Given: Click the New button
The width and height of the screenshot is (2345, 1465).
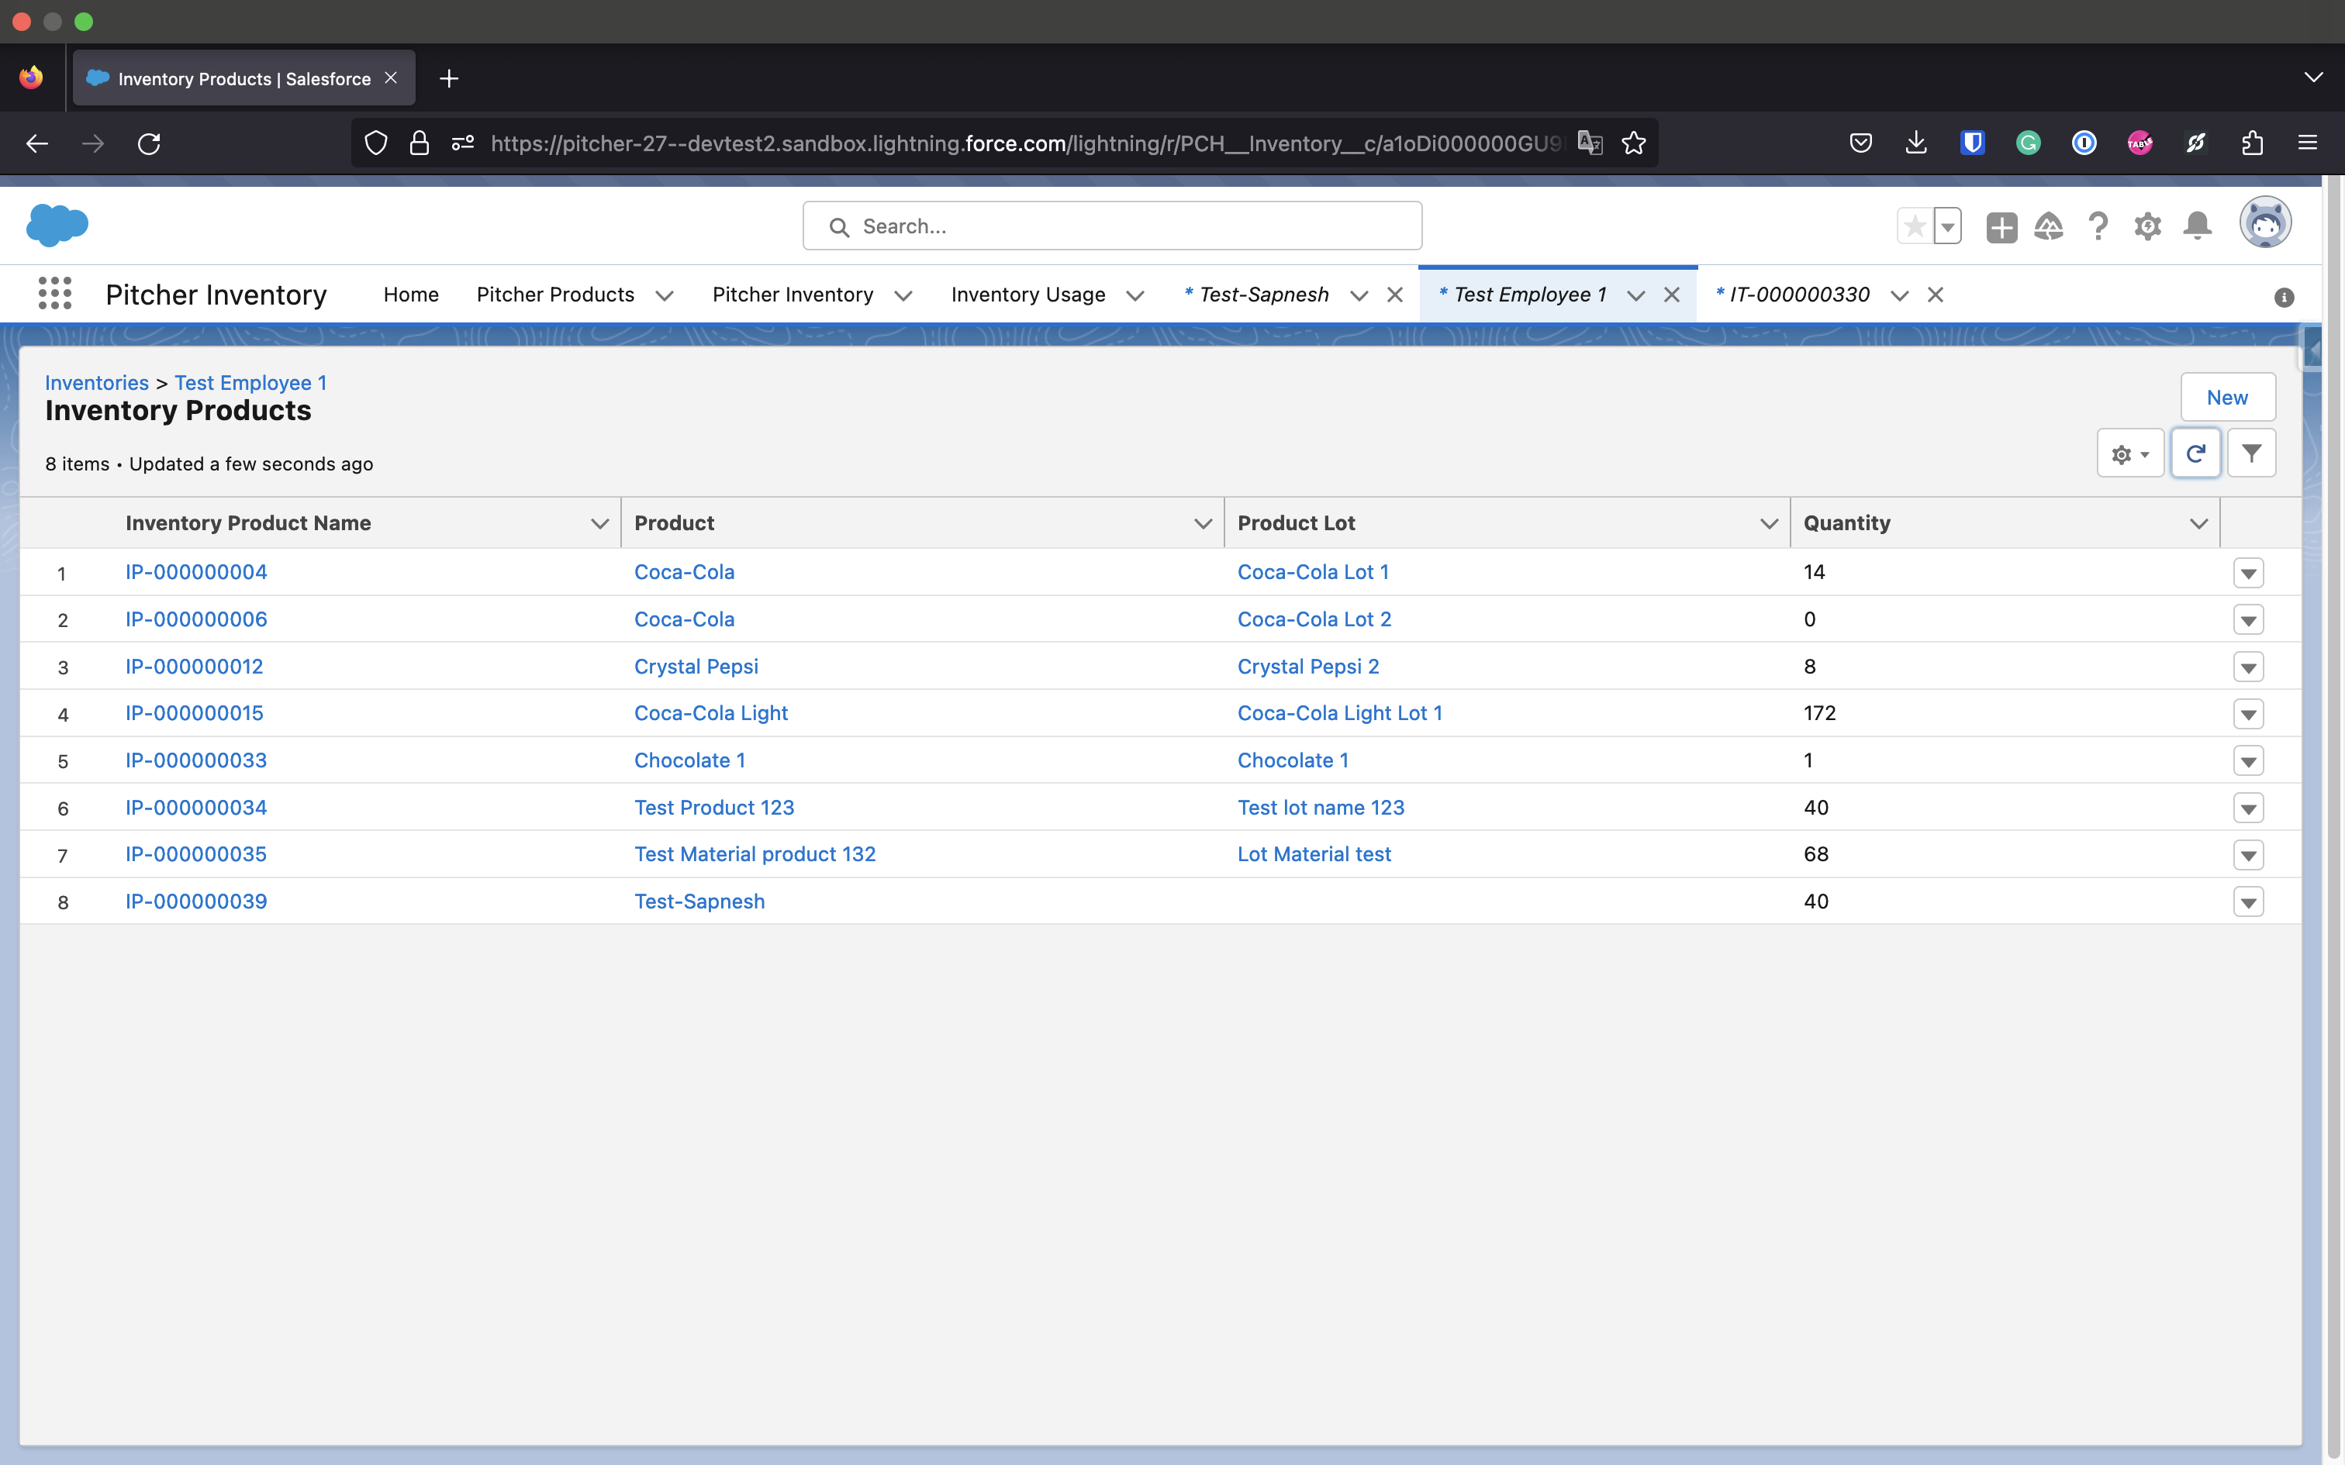Looking at the screenshot, I should click(x=2227, y=397).
